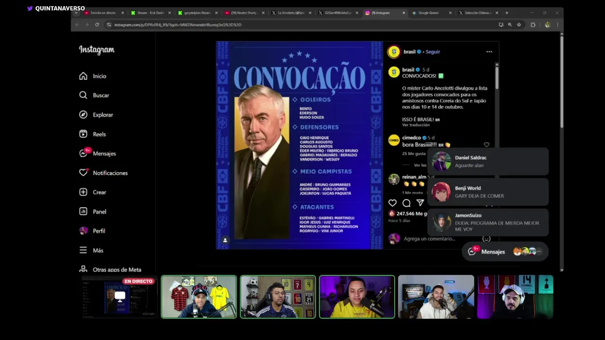The width and height of the screenshot is (605, 340).
Task: Click Ver traducción under the caption
Action: pos(416,125)
